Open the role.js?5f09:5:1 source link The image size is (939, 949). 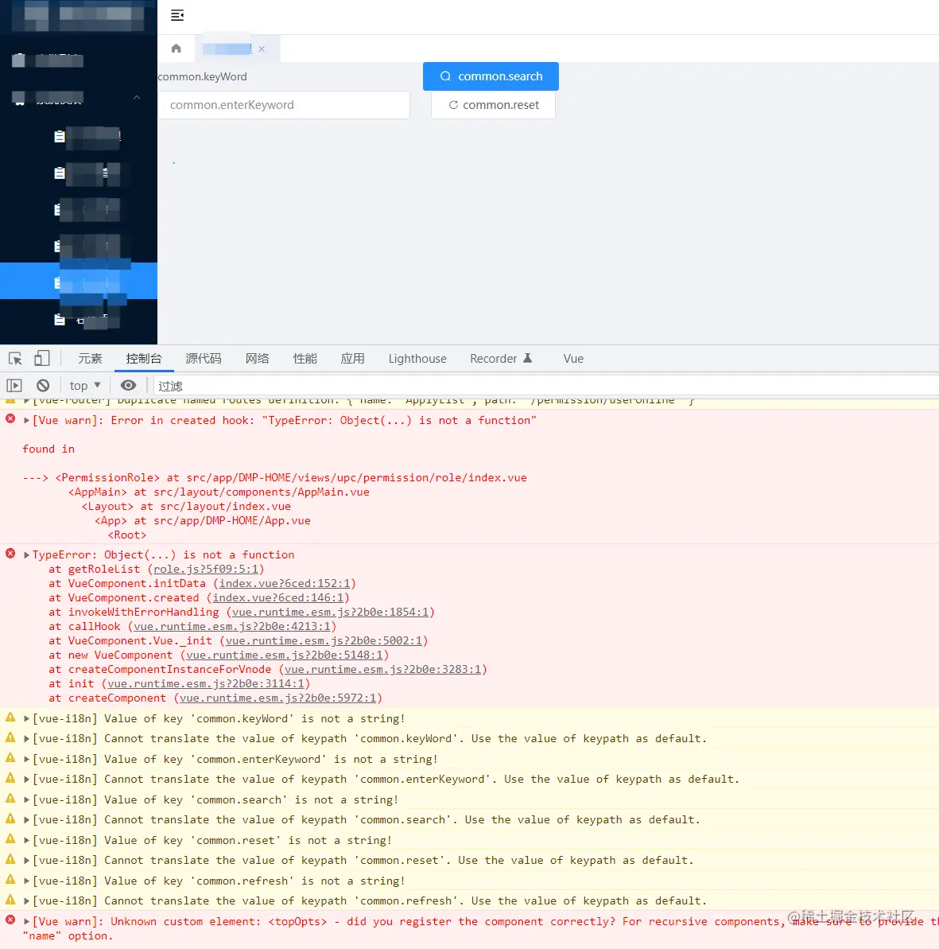click(206, 569)
